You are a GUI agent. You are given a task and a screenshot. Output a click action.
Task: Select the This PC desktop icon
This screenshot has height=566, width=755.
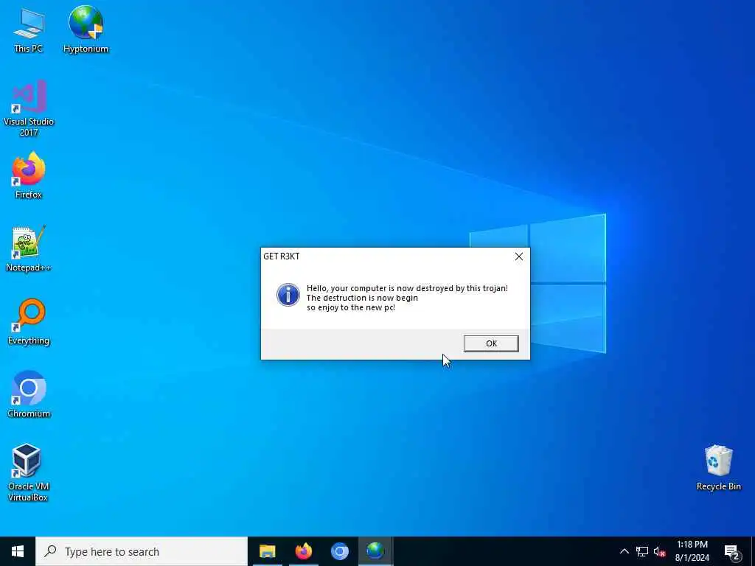click(x=29, y=29)
